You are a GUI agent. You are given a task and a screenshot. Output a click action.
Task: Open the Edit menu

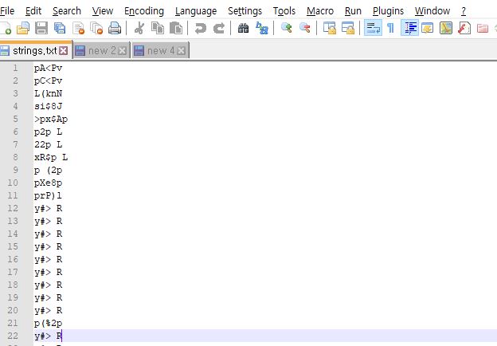[33, 11]
